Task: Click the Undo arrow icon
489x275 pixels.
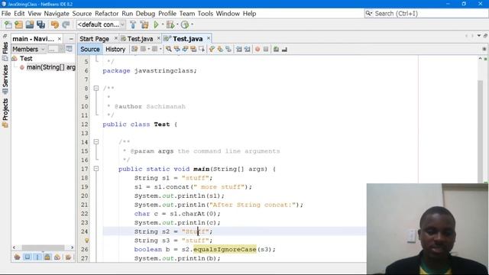Action: [55, 24]
